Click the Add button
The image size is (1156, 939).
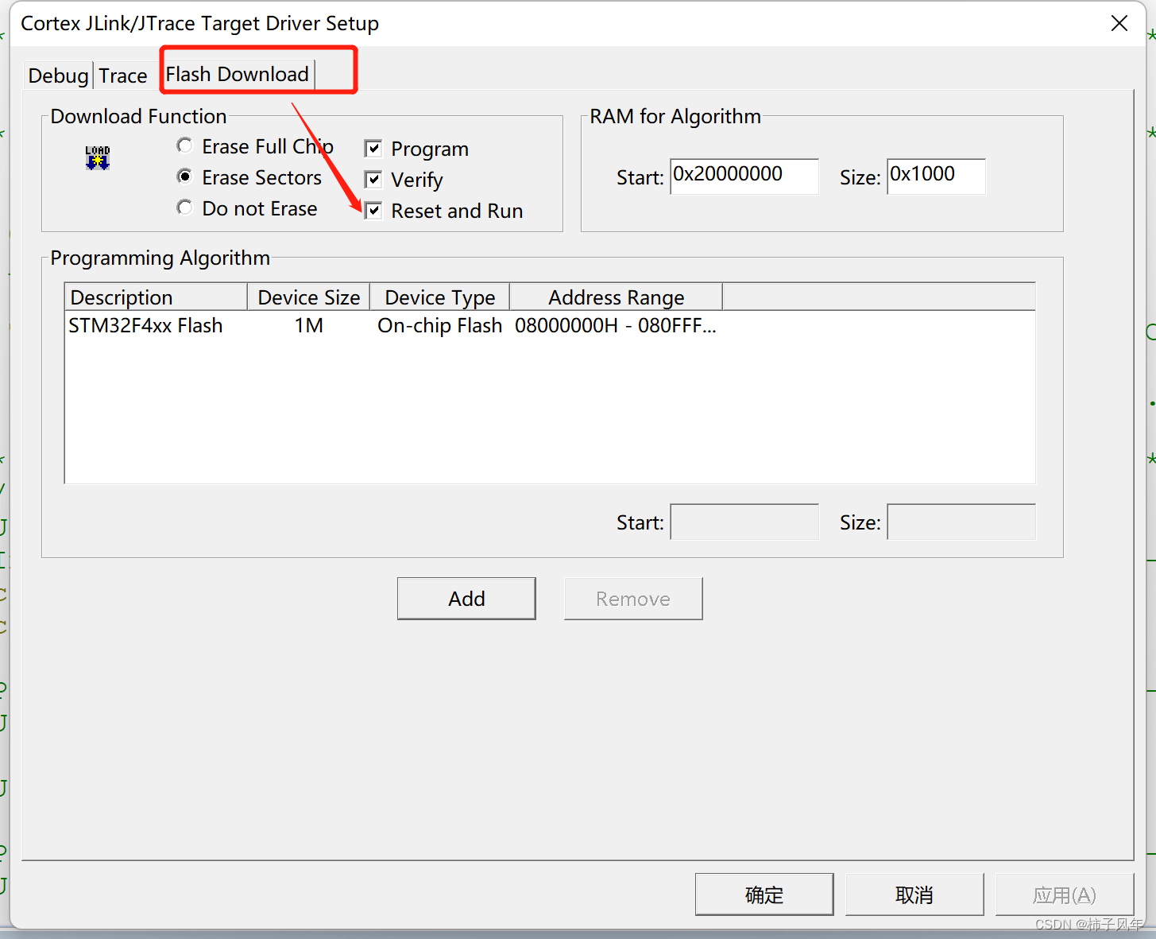[466, 598]
